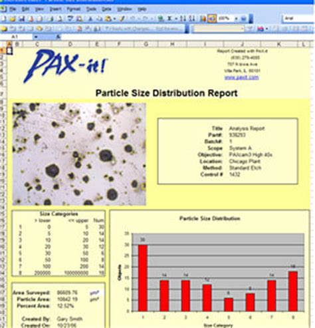
Task: Open the Paste options dropdown arrow
Action: coord(114,19)
